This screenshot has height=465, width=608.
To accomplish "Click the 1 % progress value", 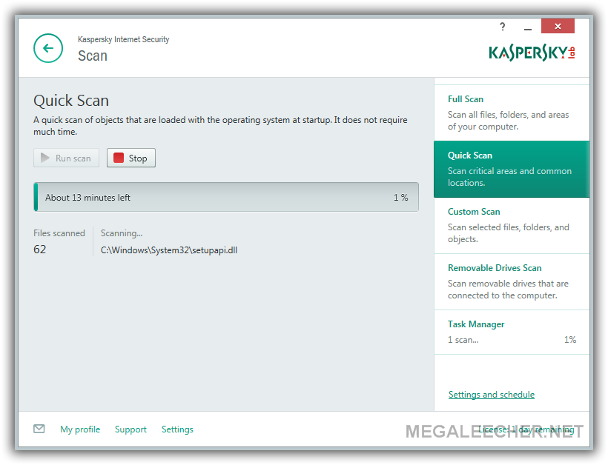I will tap(401, 198).
